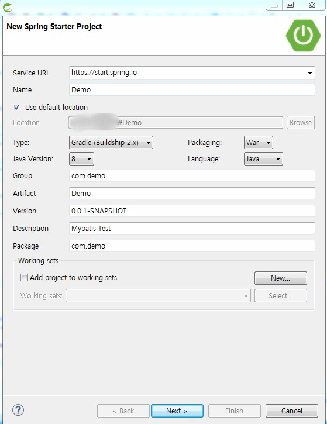327x424 pixels.
Task: Close the dialog window
Action: coord(312,5)
